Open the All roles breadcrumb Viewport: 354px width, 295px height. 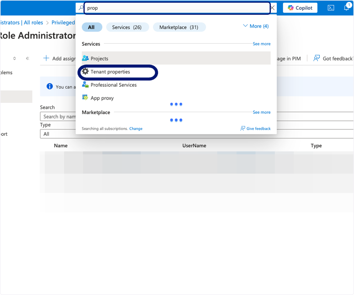33,22
